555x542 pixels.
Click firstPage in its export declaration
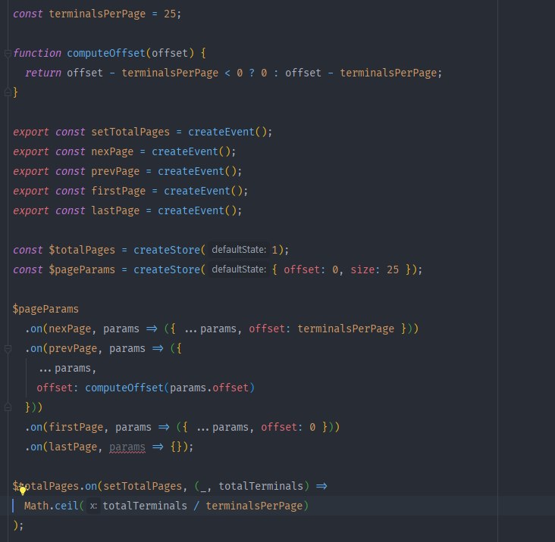[118, 191]
